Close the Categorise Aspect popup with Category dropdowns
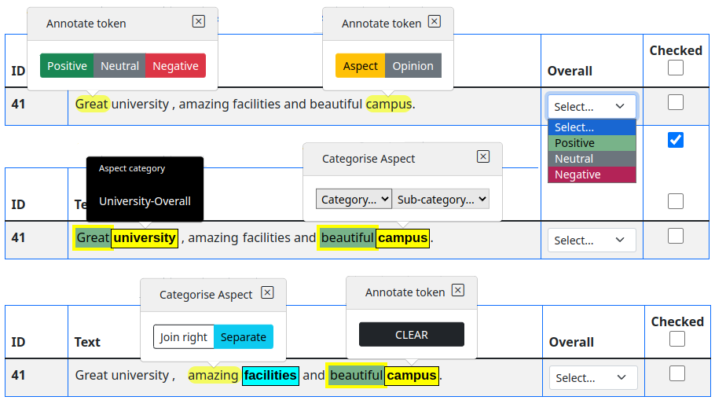 coord(483,156)
